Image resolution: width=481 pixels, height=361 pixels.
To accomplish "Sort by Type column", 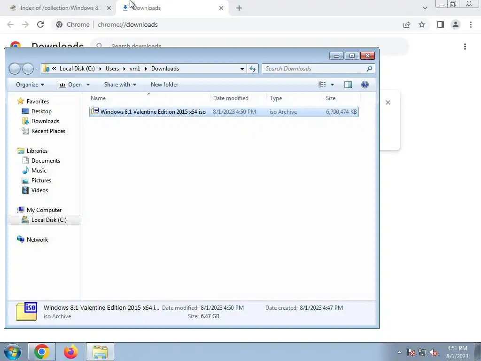I will point(295,98).
